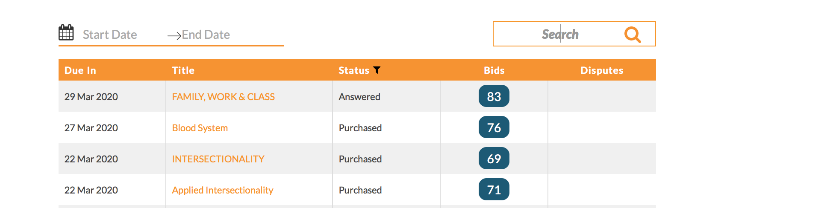Open the Blood System link
Image resolution: width=830 pixels, height=208 pixels.
coord(200,128)
